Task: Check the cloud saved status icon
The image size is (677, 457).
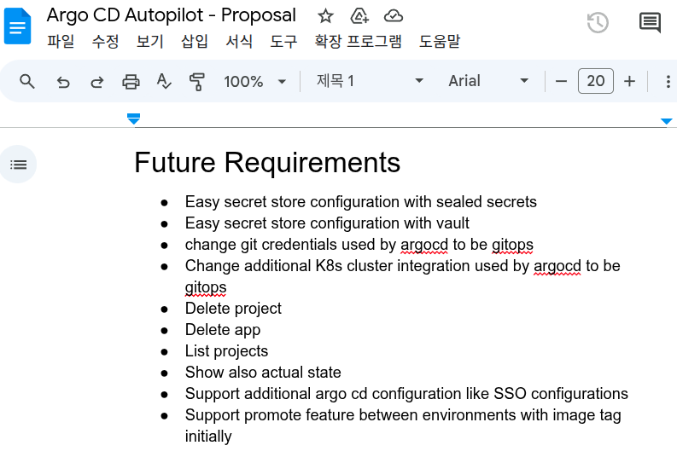Action: [394, 16]
